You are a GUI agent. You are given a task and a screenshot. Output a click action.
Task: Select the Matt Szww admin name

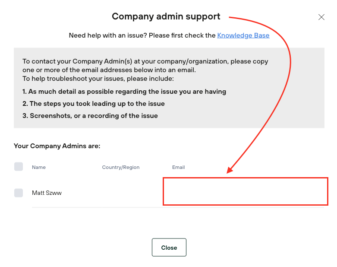(47, 193)
